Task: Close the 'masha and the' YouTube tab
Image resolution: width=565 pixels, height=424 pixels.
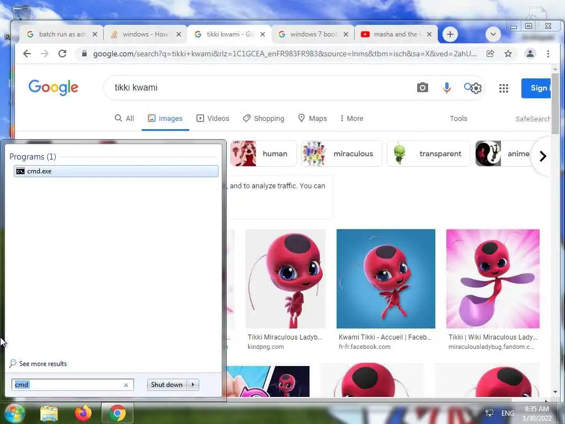Action: tap(429, 34)
